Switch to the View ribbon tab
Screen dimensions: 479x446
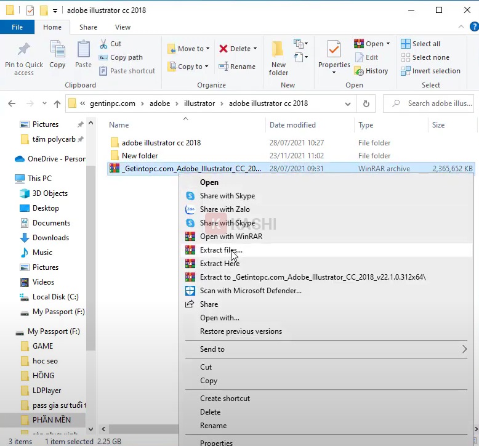point(123,27)
